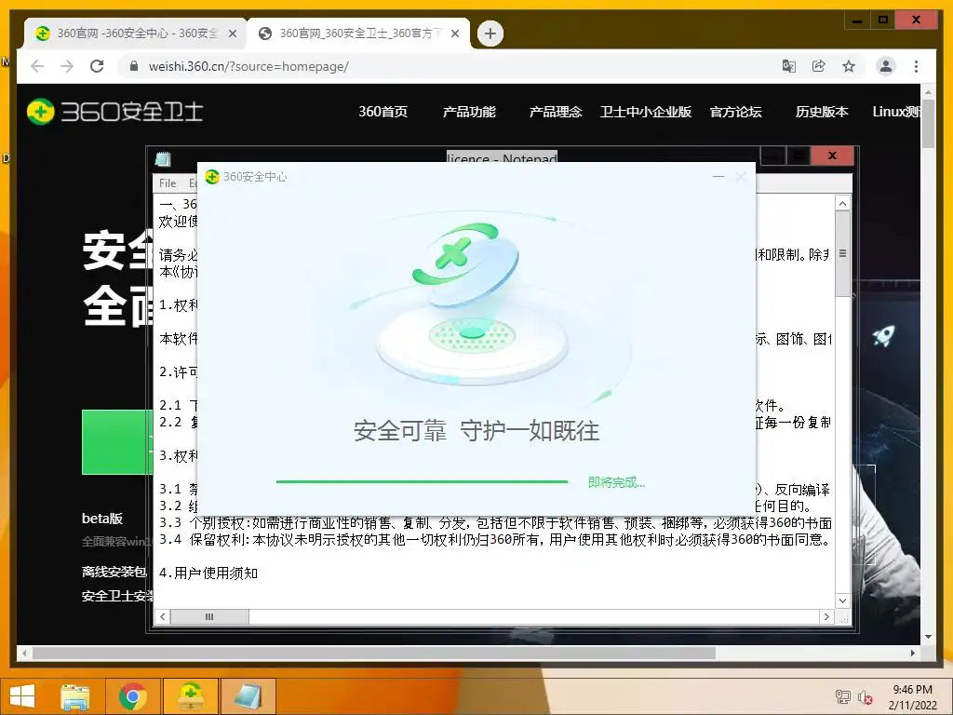This screenshot has width=953, height=715.
Task: Click network tray icon
Action: [842, 696]
